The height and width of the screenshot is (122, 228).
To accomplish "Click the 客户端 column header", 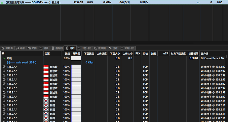I will pos(205,54).
